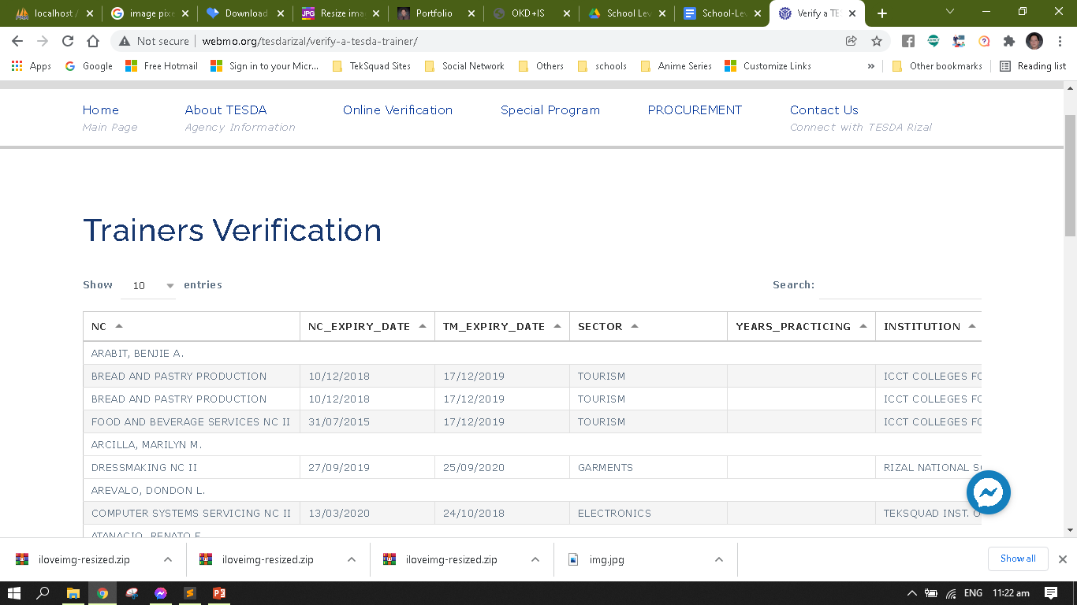
Task: Open the share page icon in address bar
Action: pos(851,41)
